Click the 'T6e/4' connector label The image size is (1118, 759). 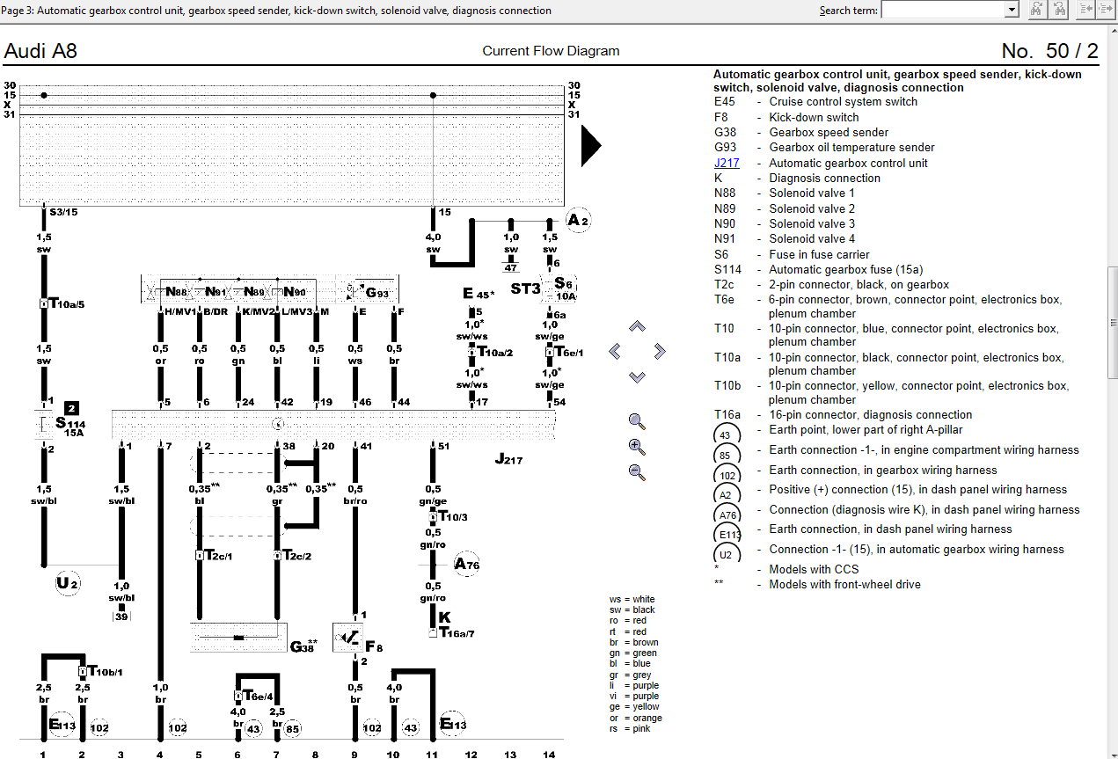tap(260, 694)
